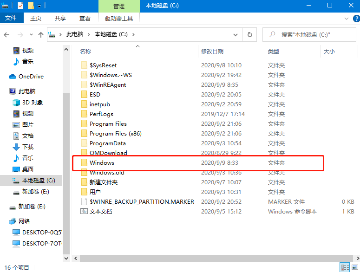Viewport: 360px width, 272px height.
Task: Go back with the left arrow
Action: (7, 35)
